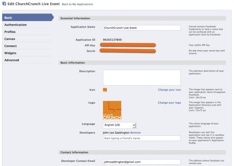Click the API Key label

(x=90, y=45)
